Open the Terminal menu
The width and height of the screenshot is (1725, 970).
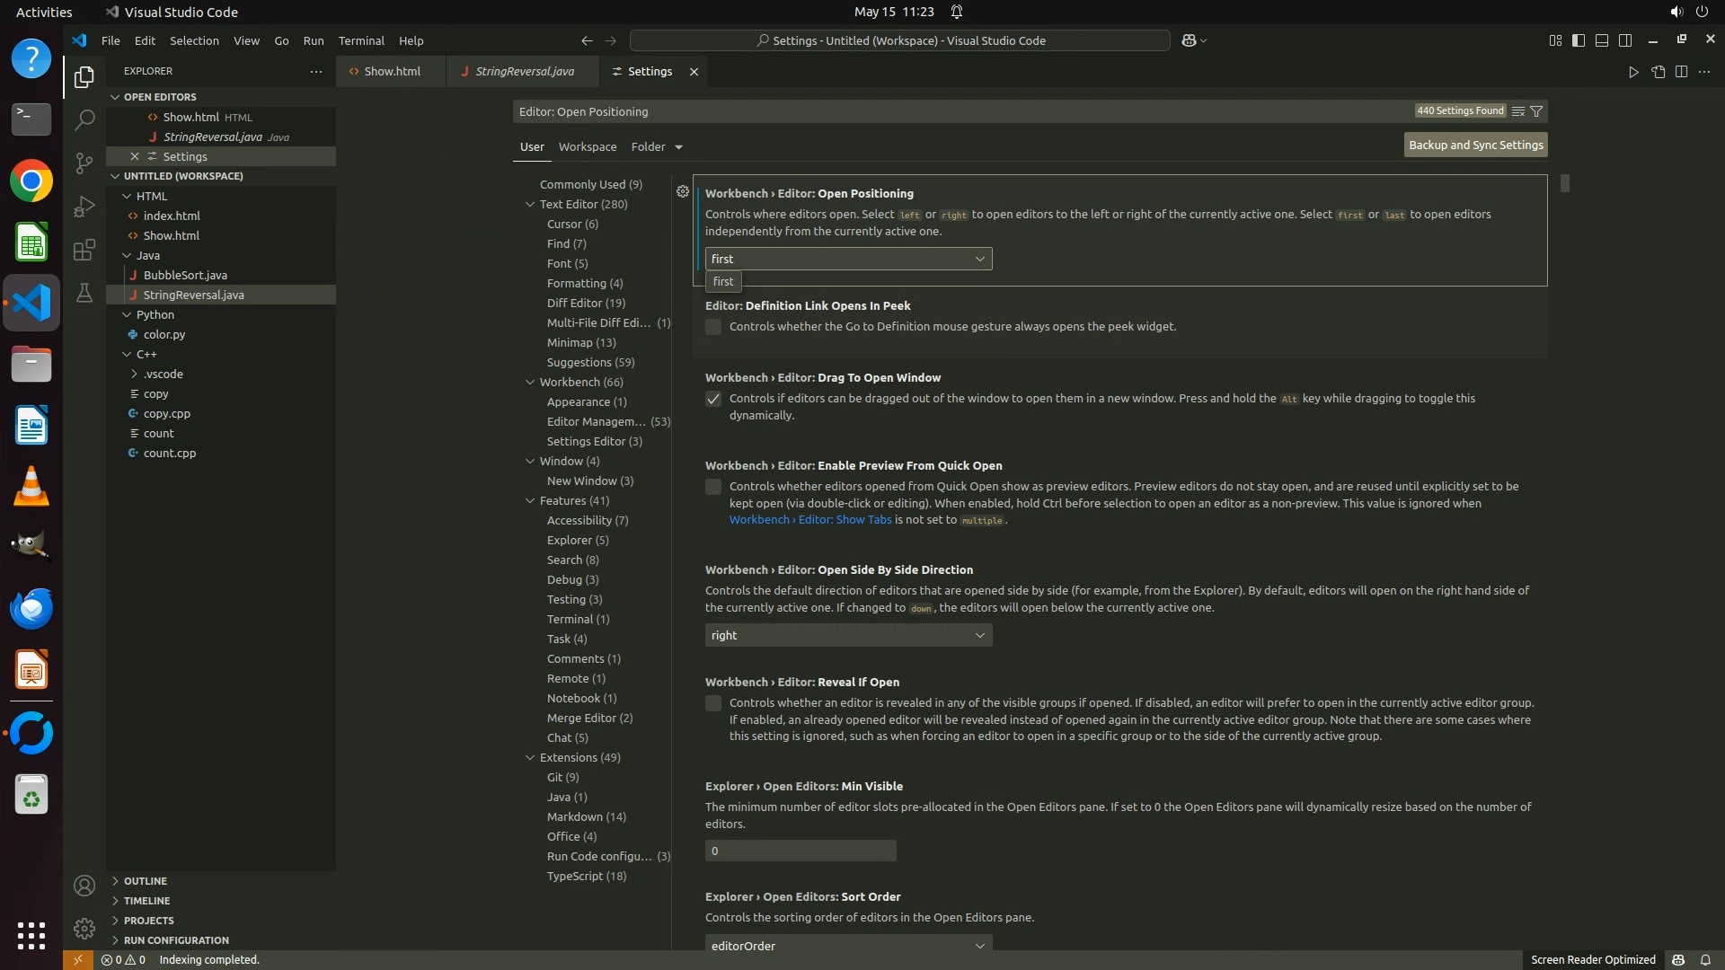(360, 40)
